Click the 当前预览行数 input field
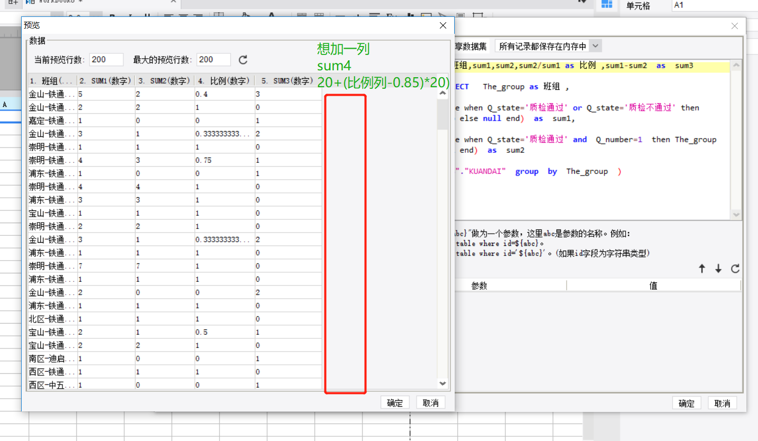 [x=106, y=60]
